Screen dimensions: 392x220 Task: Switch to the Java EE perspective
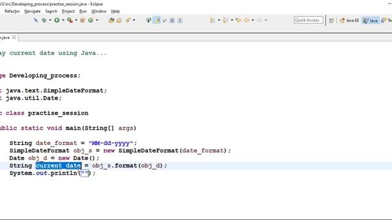coord(349,20)
